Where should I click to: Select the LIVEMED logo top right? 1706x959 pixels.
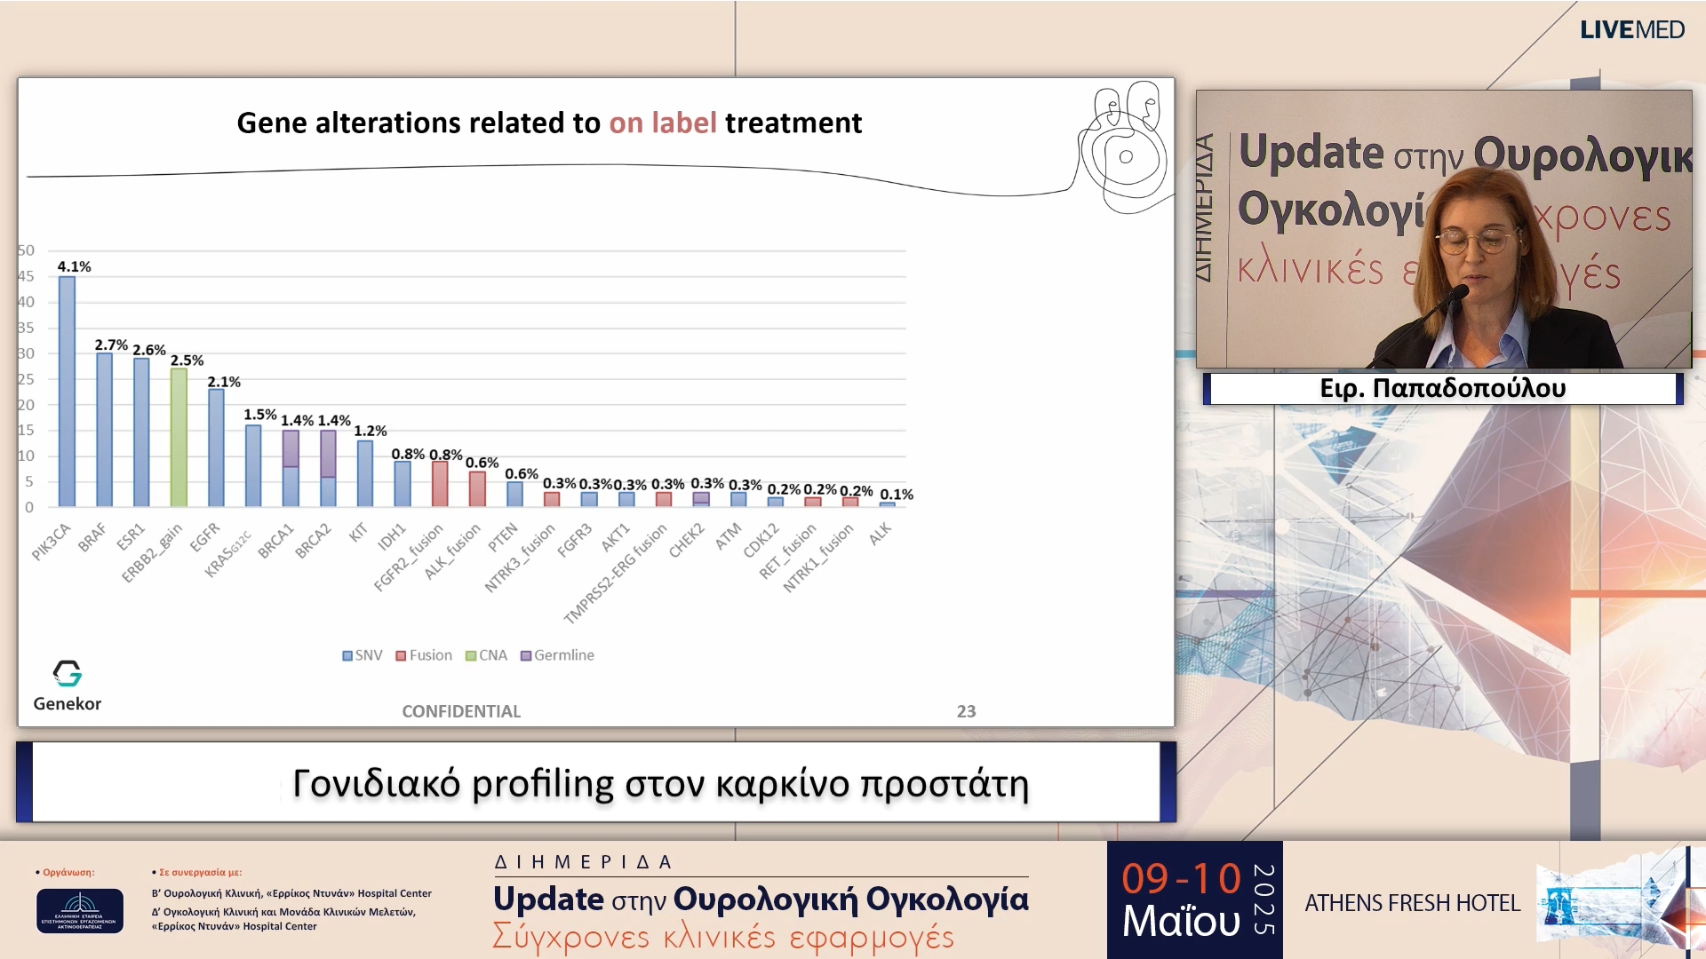point(1631,29)
